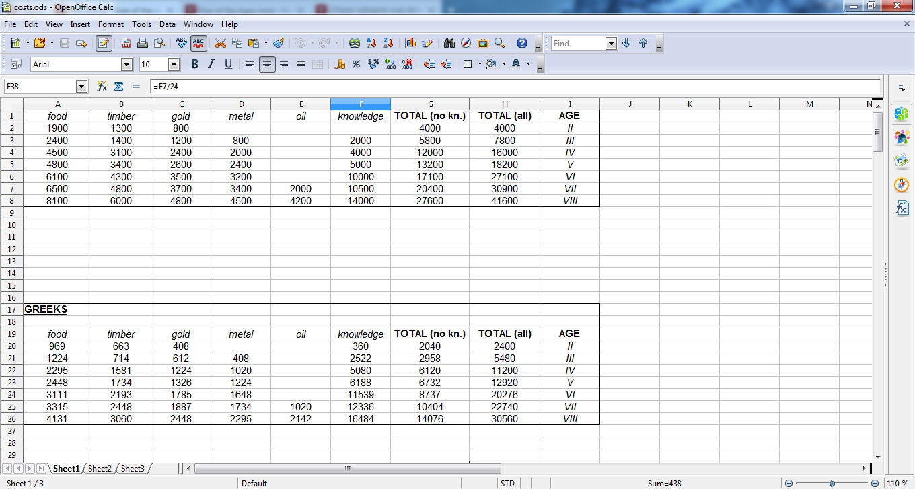Open Styles and Formatting toolbar icon

16,64
